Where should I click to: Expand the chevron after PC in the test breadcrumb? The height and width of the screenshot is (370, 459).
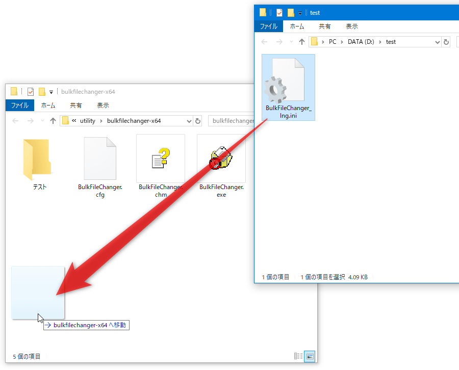point(342,42)
